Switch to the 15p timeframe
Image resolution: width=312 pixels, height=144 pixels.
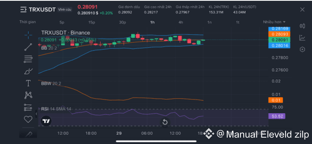tap(92, 22)
